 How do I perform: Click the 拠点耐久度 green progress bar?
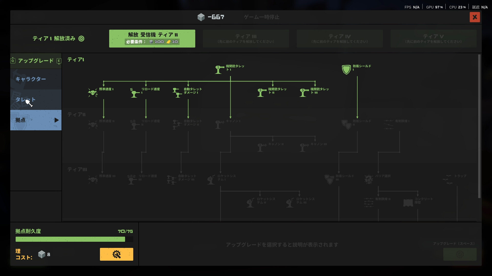(74, 239)
